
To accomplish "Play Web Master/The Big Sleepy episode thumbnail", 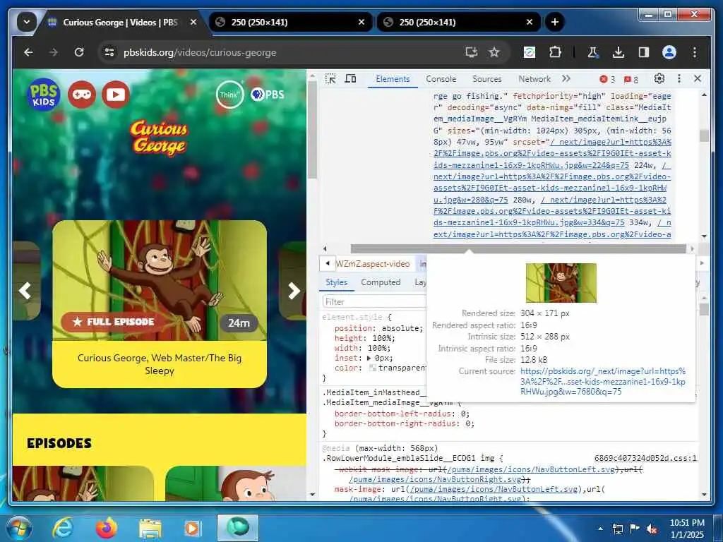I will 160,280.
